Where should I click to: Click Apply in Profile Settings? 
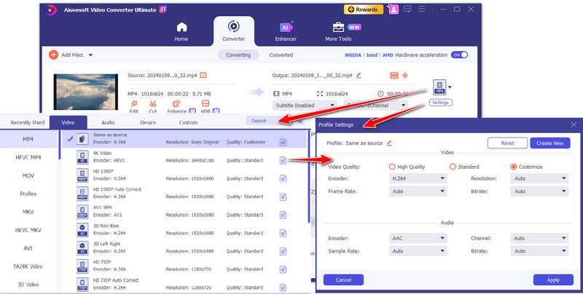click(553, 280)
